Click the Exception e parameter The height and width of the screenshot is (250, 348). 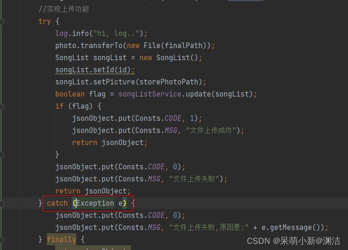[x=100, y=203]
